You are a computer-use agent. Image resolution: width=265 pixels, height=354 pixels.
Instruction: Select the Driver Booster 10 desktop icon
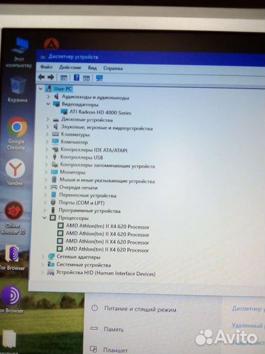point(14,218)
